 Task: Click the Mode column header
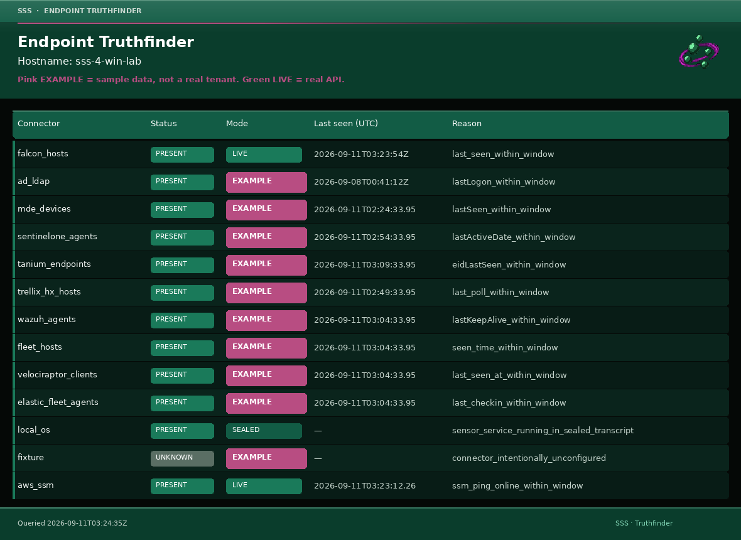(237, 123)
